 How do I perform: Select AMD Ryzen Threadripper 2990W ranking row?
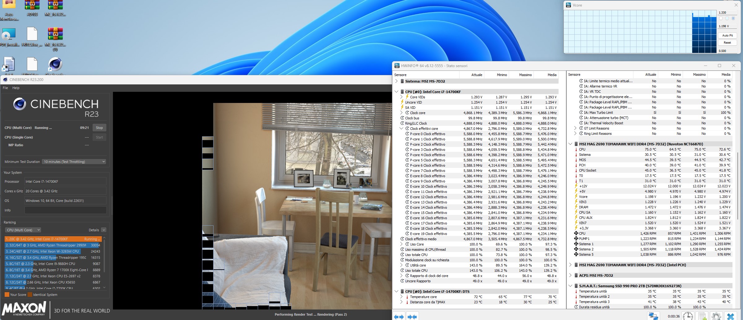coord(53,245)
